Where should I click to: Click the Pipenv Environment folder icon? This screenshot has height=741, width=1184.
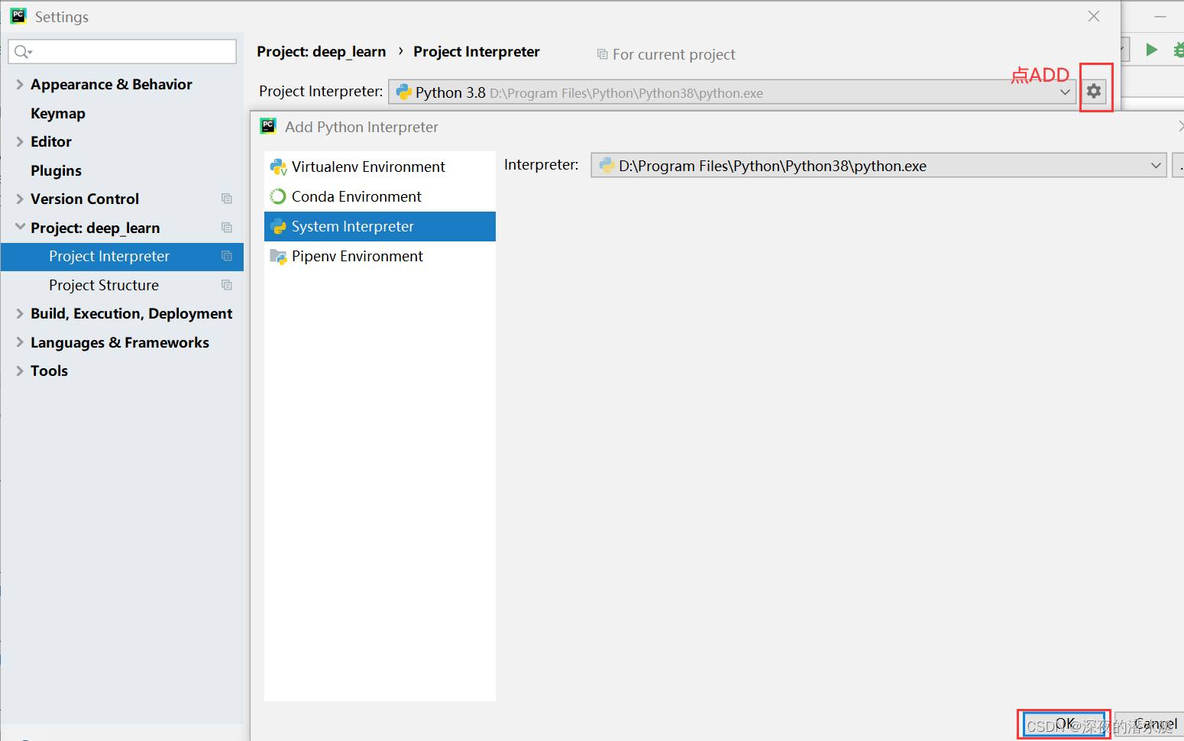(279, 257)
